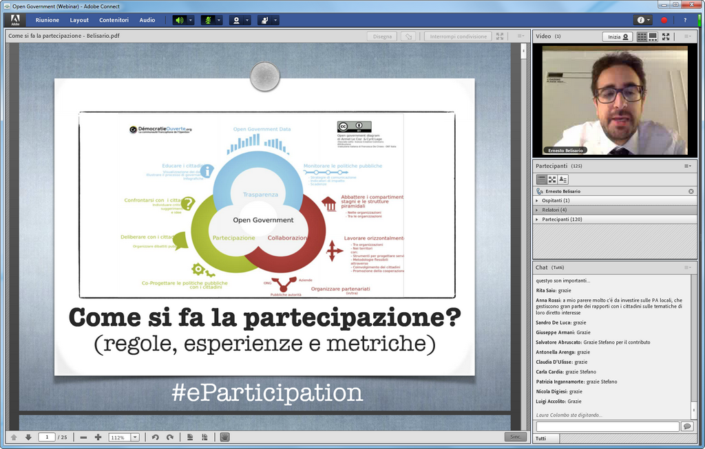This screenshot has height=449, width=705.
Task: Click Ernesto Belisario's webcam video
Action: pos(615,100)
